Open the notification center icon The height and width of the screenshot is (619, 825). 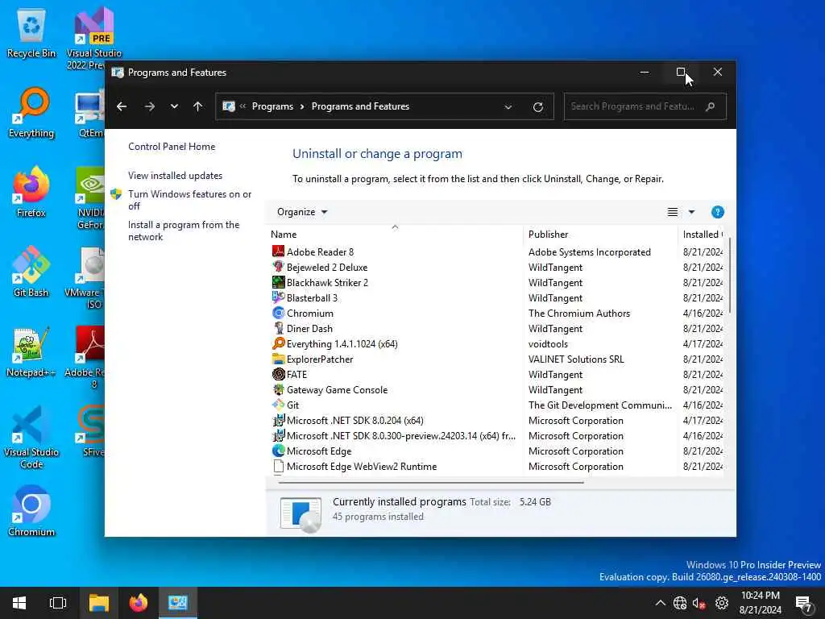[803, 603]
